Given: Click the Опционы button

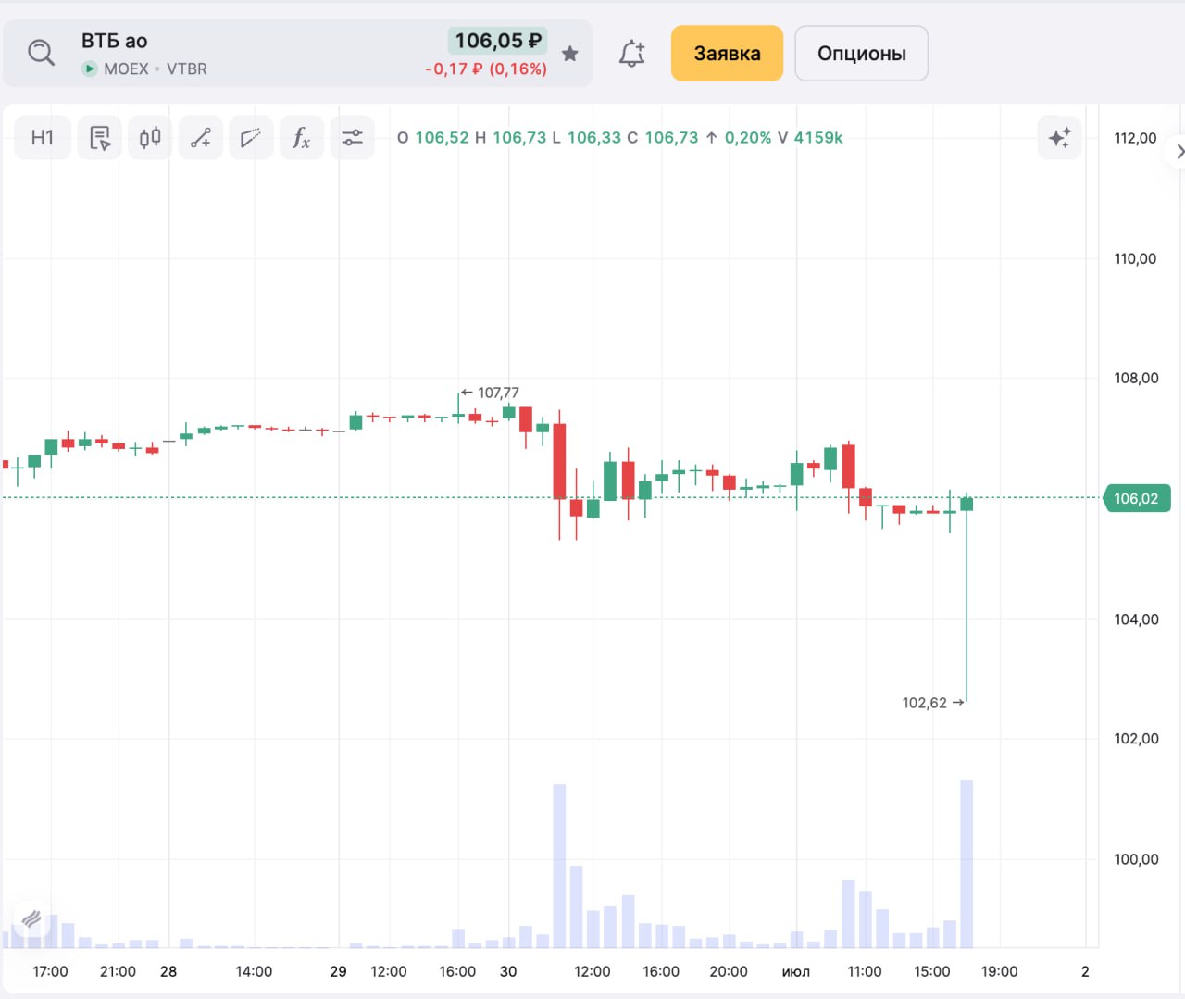Looking at the screenshot, I should (862, 54).
